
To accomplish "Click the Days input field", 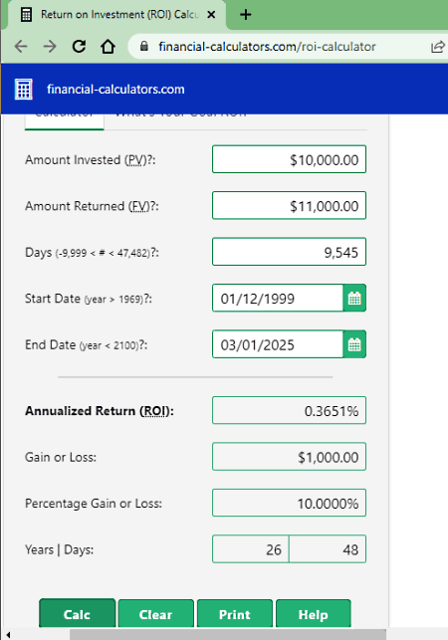I will pos(289,252).
